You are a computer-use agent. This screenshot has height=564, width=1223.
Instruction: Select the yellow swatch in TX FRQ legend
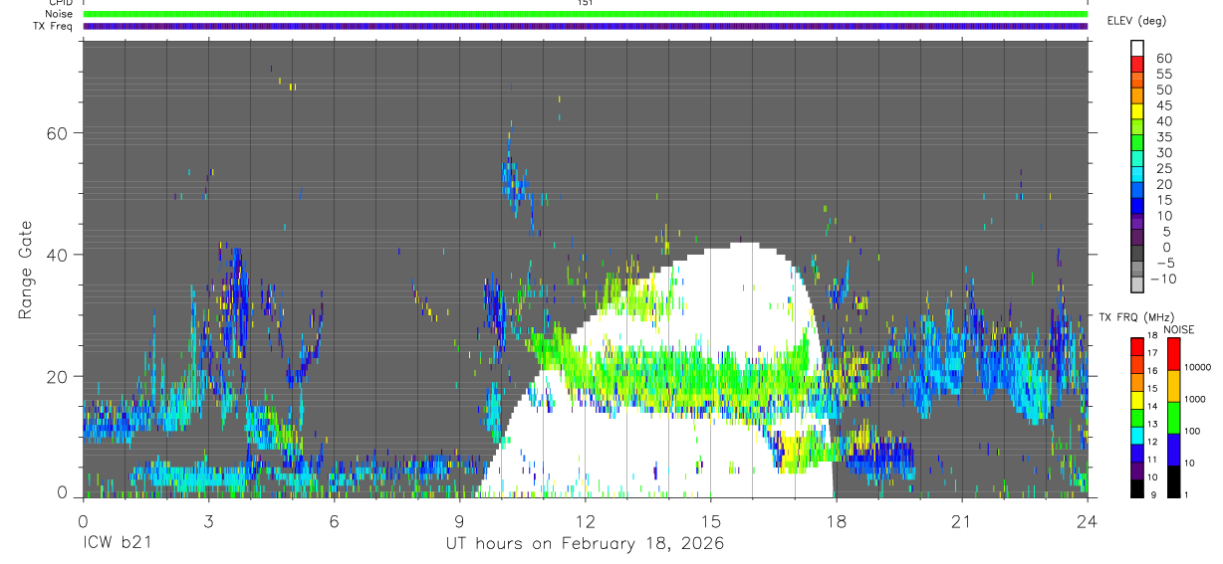click(1137, 400)
